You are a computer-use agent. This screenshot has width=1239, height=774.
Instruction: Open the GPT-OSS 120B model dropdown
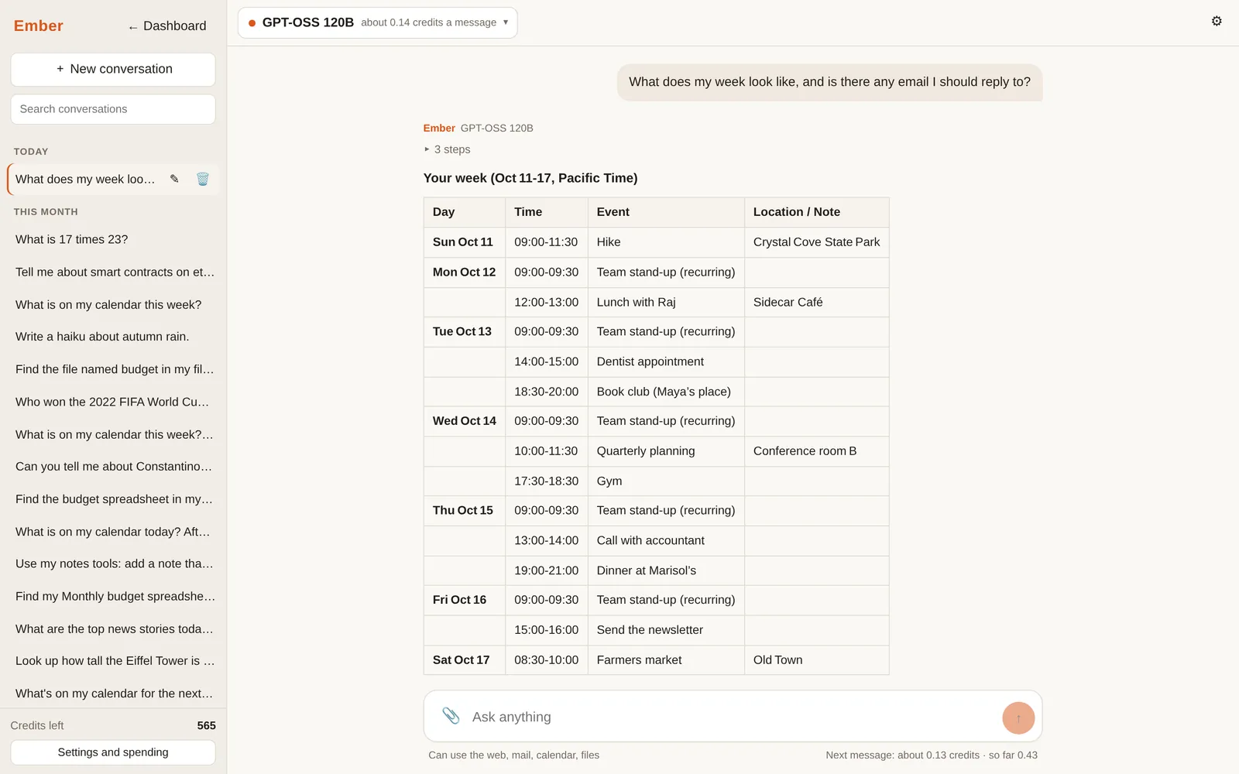tap(378, 22)
